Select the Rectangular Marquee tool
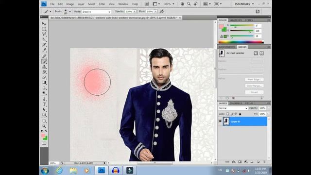The height and width of the screenshot is (175, 311). pos(44,29)
